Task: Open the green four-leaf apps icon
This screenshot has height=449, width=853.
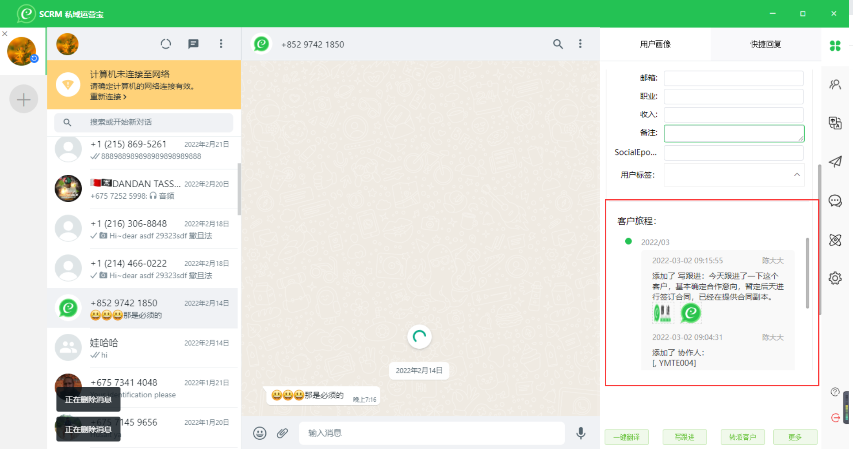Action: point(835,45)
